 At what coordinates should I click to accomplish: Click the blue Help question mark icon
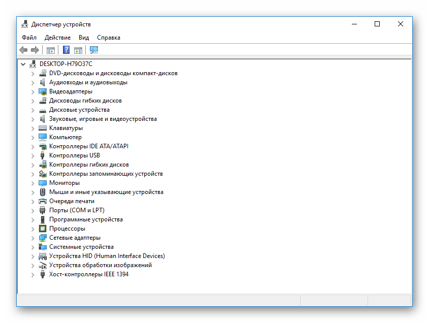pos(66,50)
